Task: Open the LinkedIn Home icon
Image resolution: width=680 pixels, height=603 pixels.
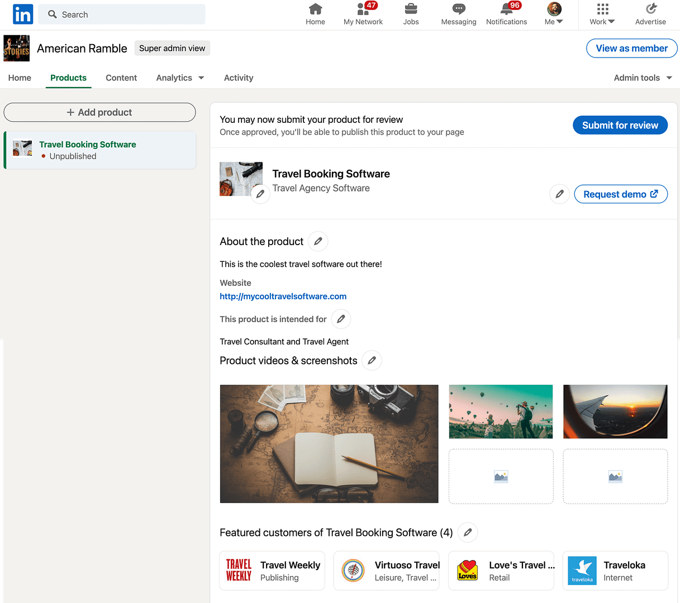Action: (x=315, y=13)
